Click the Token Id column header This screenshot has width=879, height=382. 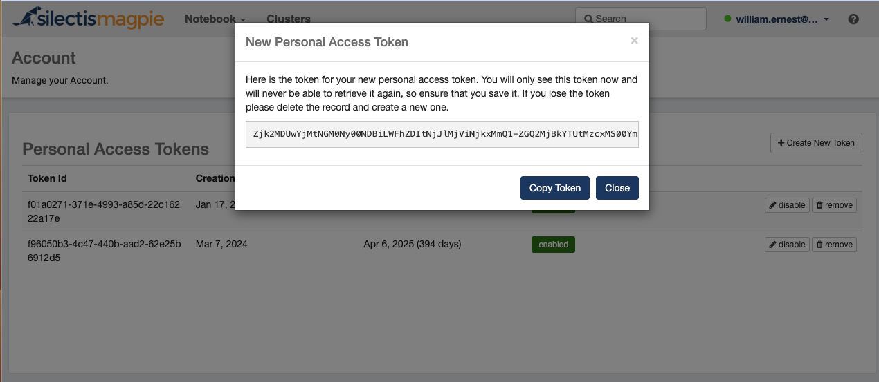[47, 178]
